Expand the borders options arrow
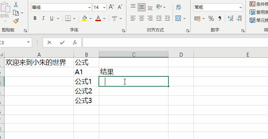 (x=75, y=18)
